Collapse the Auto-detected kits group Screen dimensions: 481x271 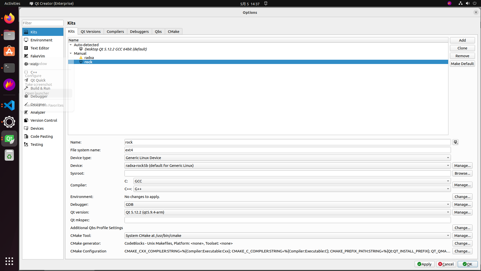[x=71, y=45]
